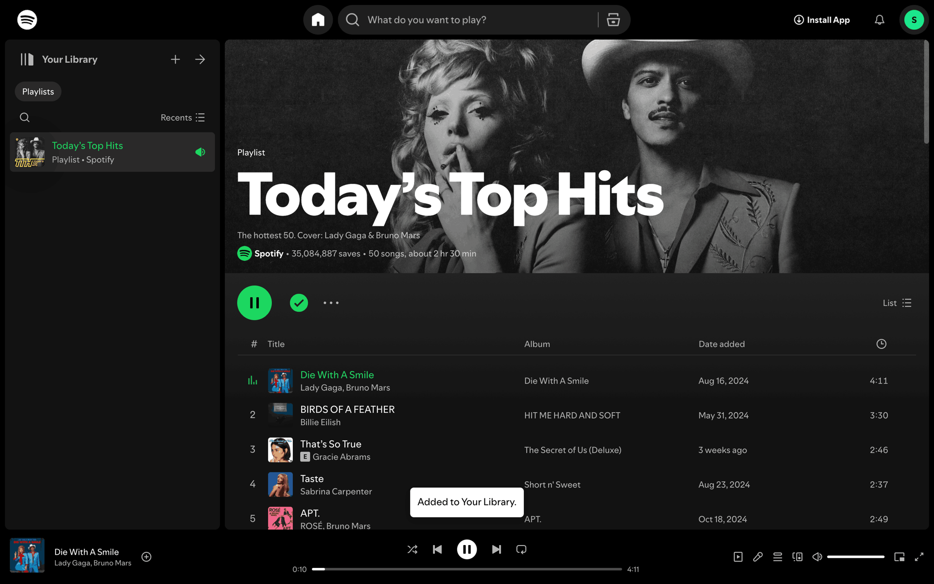The height and width of the screenshot is (584, 934).
Task: Open the now playing album cover thumbnail
Action: (27, 555)
